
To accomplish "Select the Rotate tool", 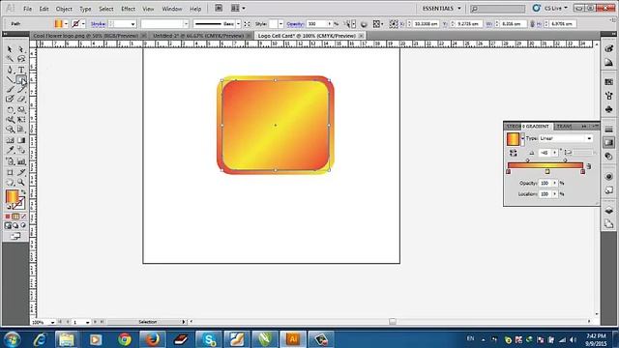I will pyautogui.click(x=10, y=110).
